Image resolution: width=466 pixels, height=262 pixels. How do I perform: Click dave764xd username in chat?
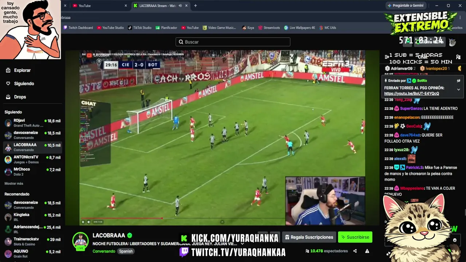click(410, 135)
